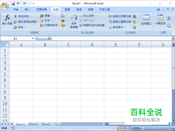The width and height of the screenshot is (175, 131).
Task: Open the Insert Function dialog from ribbon
Action: 7,20
